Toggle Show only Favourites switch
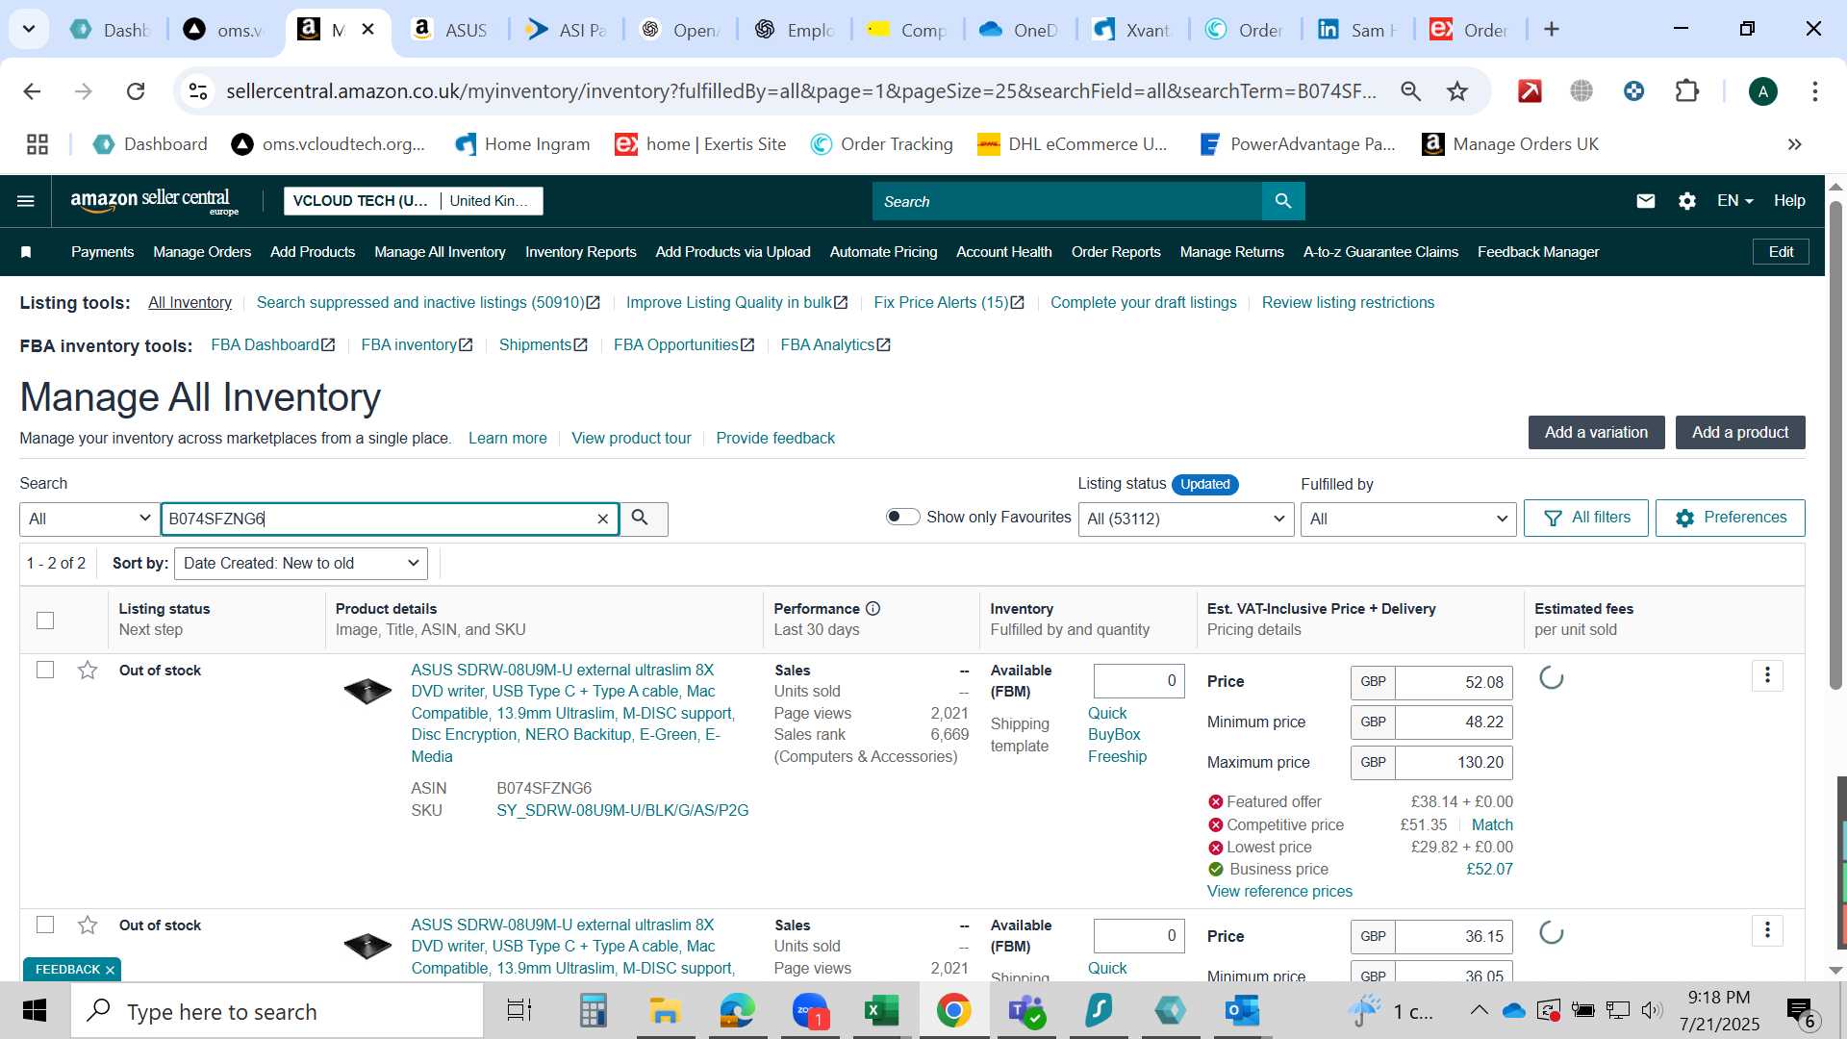Viewport: 1847px width, 1039px height. click(x=902, y=517)
